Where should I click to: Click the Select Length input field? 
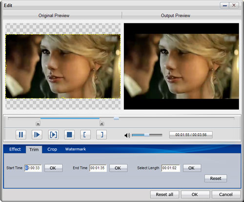tap(171, 168)
